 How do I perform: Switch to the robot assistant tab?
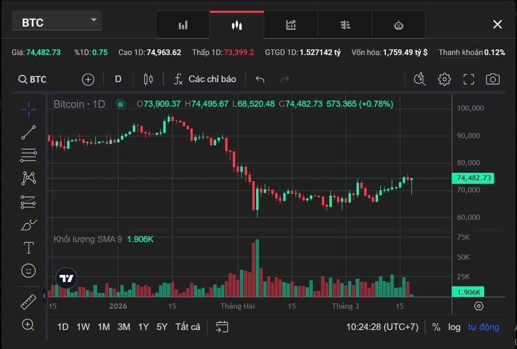pyautogui.click(x=398, y=25)
